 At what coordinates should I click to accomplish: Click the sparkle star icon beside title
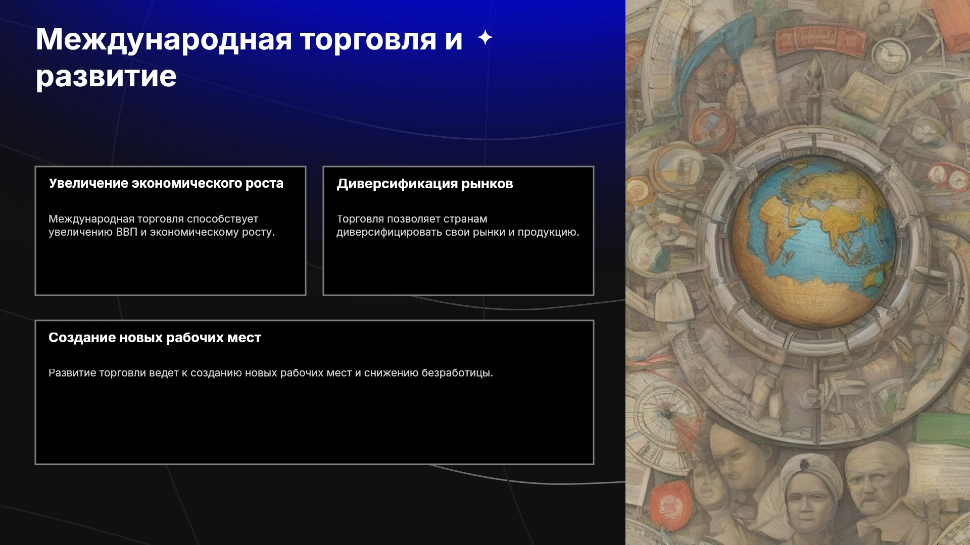pos(485,37)
